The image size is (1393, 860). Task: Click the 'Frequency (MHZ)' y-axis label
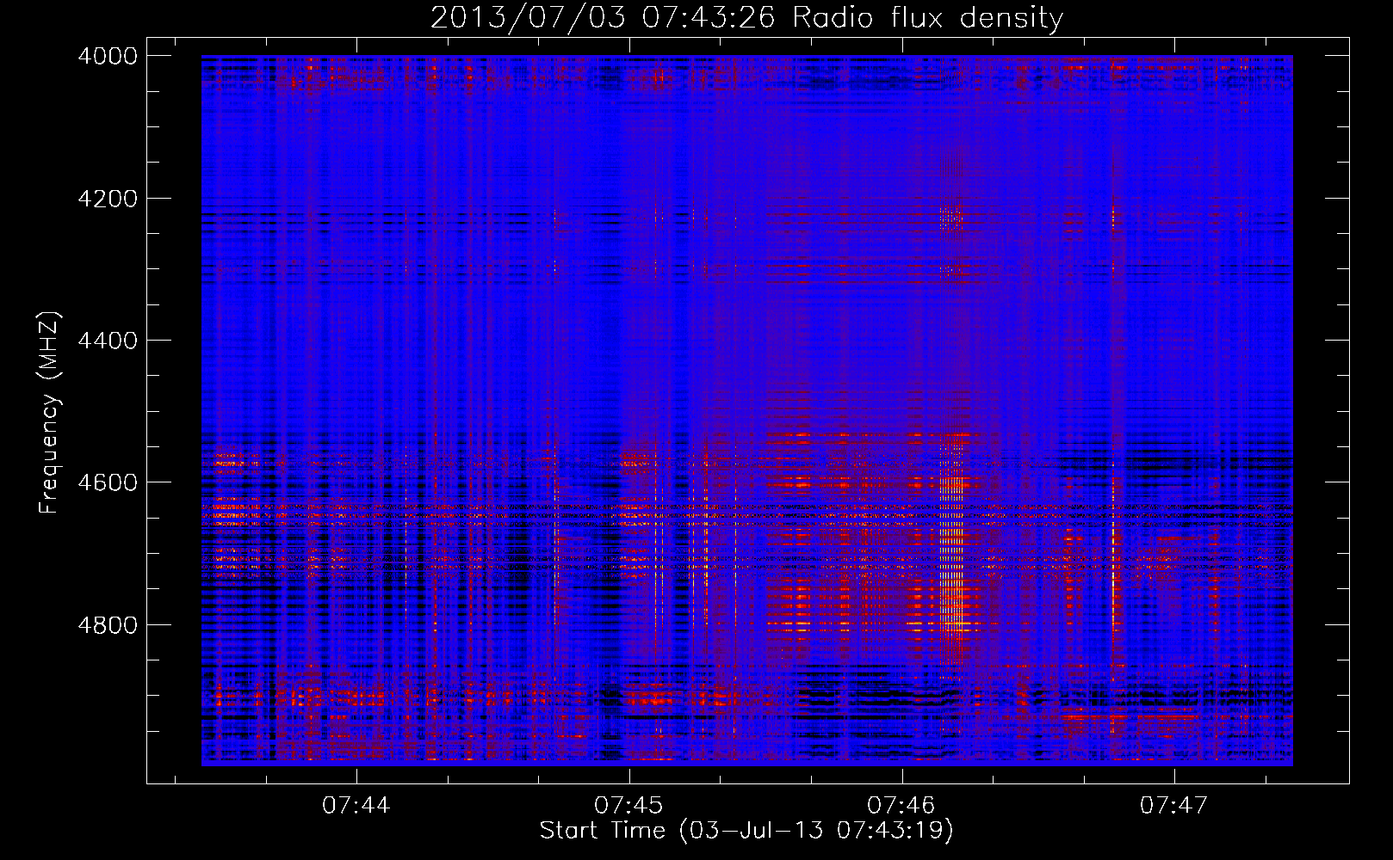point(50,413)
